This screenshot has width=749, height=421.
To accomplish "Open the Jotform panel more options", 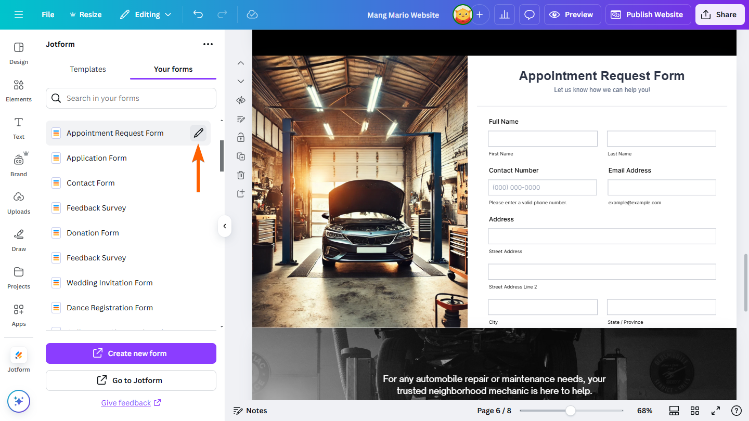I will pyautogui.click(x=208, y=44).
